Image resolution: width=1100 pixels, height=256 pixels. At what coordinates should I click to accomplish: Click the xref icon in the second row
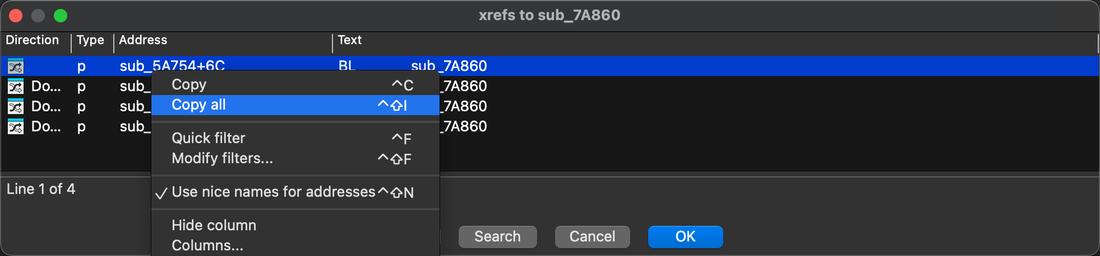16,87
